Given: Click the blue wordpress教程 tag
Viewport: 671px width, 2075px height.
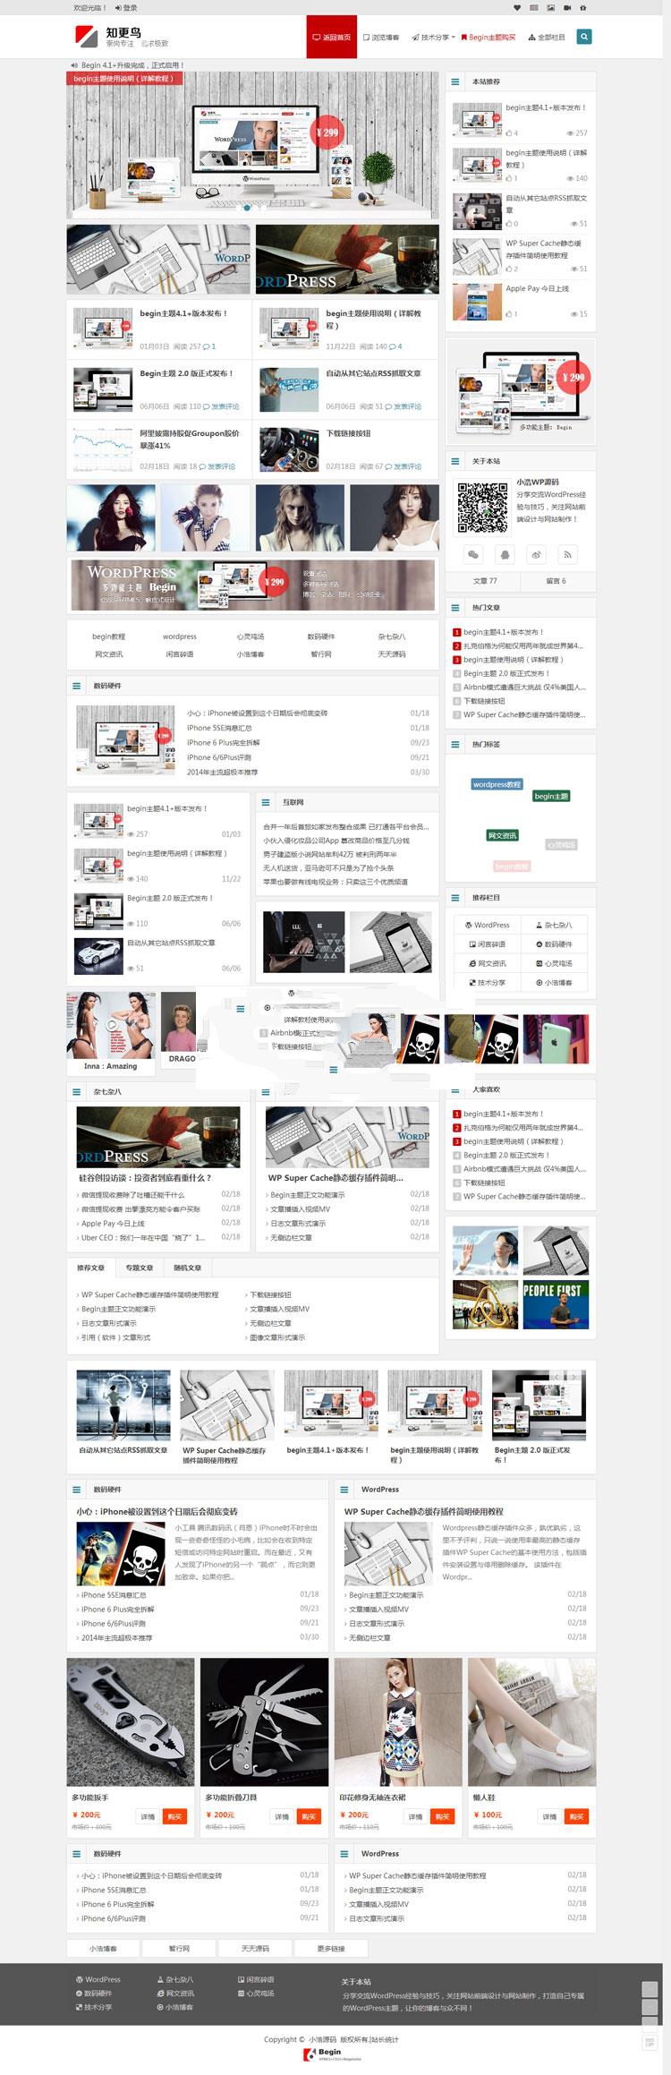Looking at the screenshot, I should click(497, 784).
